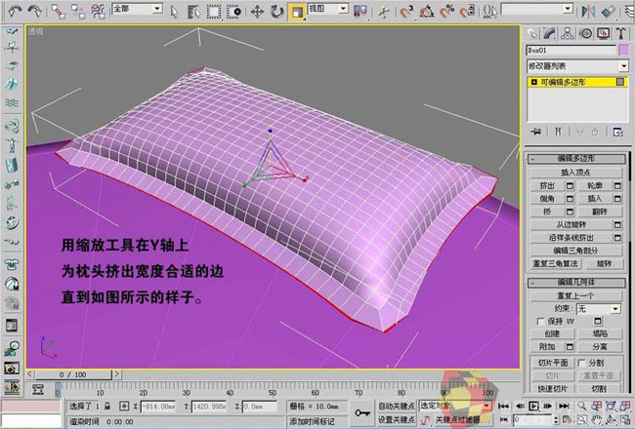The width and height of the screenshot is (635, 429).
Task: Click the 切片平面 button
Action: pos(553,363)
